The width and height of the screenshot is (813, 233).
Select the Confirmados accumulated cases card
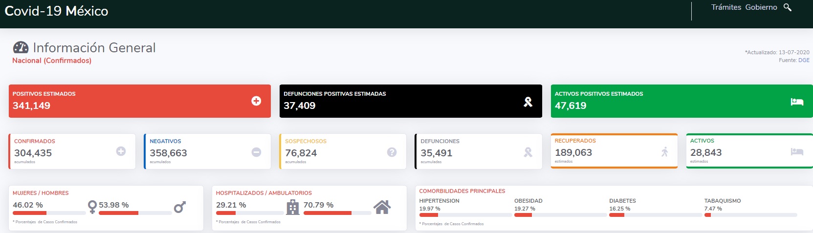tap(72, 151)
